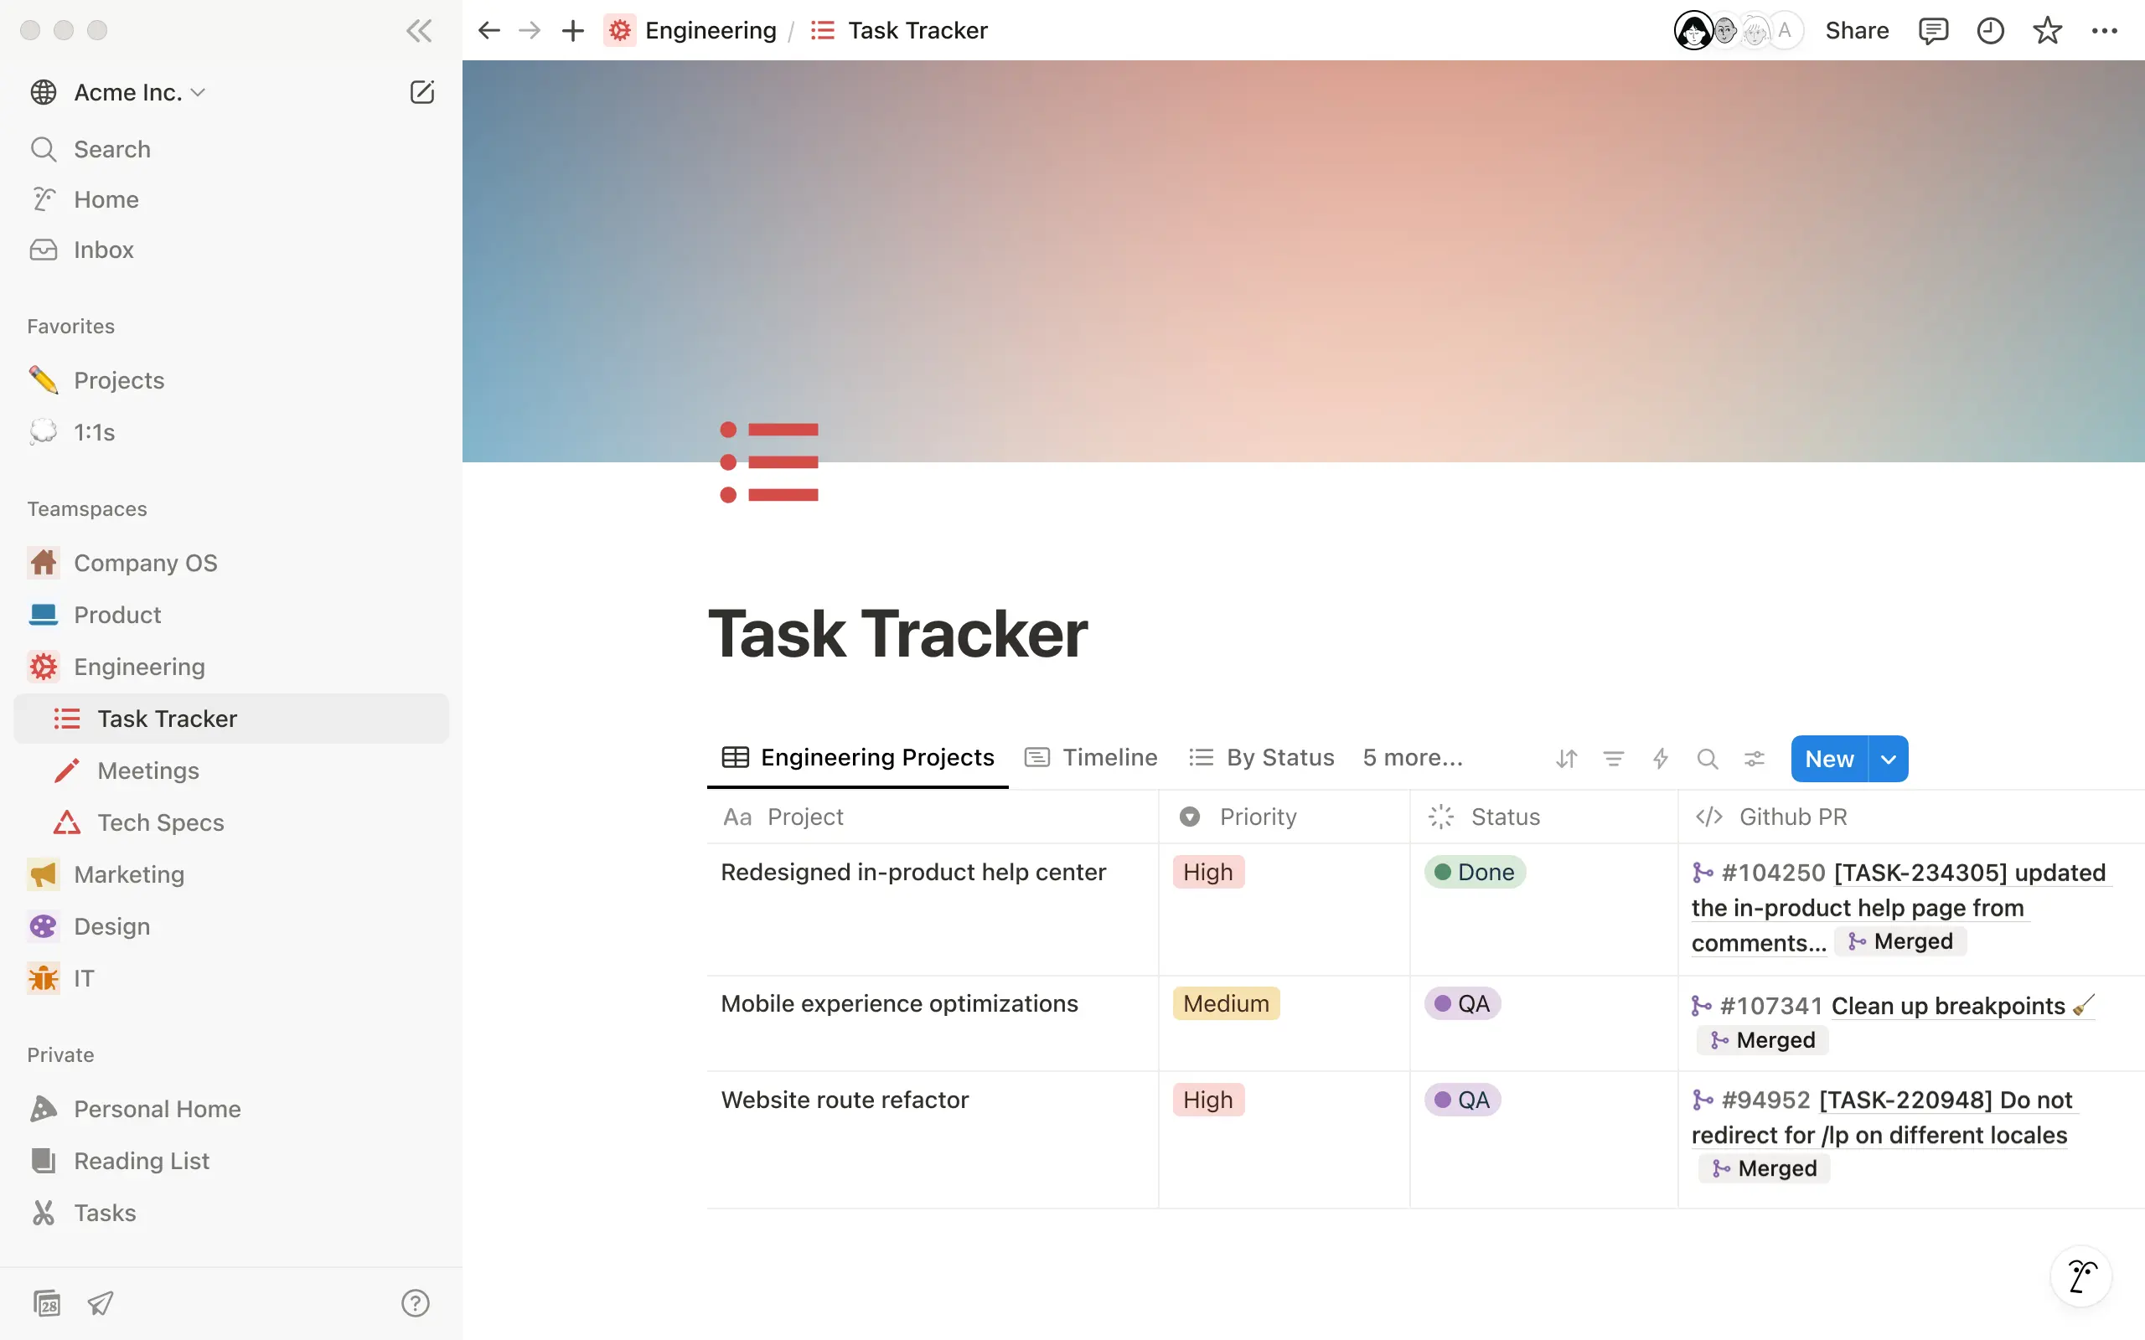
Task: Switch to Engineering Projects view tab
Action: pos(858,758)
